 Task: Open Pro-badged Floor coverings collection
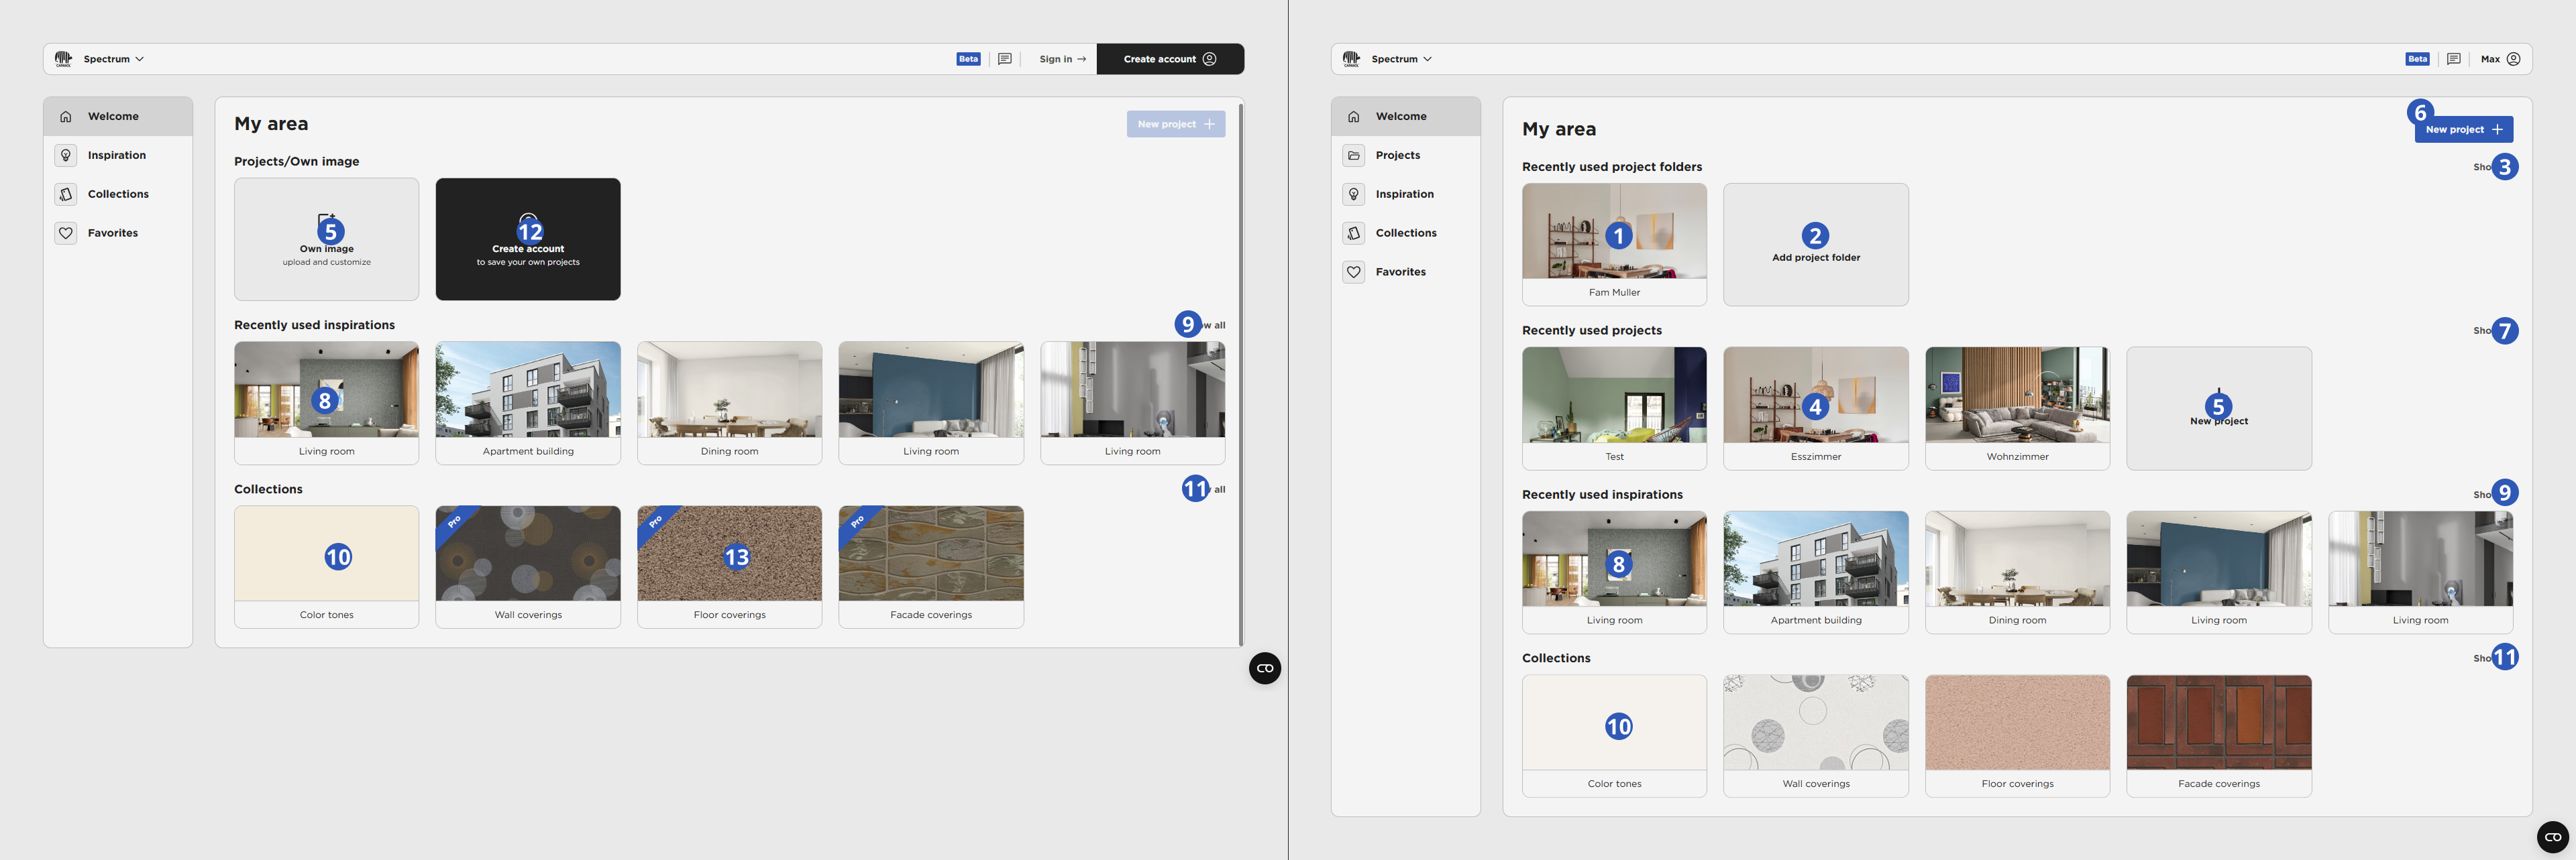click(729, 566)
